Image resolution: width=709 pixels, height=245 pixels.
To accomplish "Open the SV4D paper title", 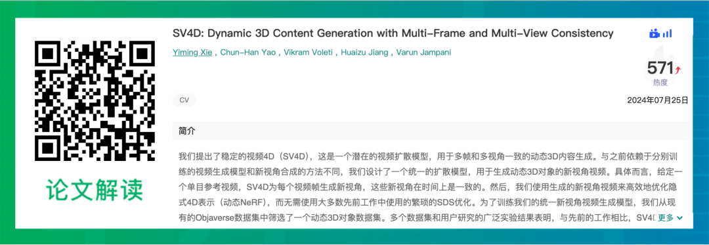I will click(x=393, y=33).
